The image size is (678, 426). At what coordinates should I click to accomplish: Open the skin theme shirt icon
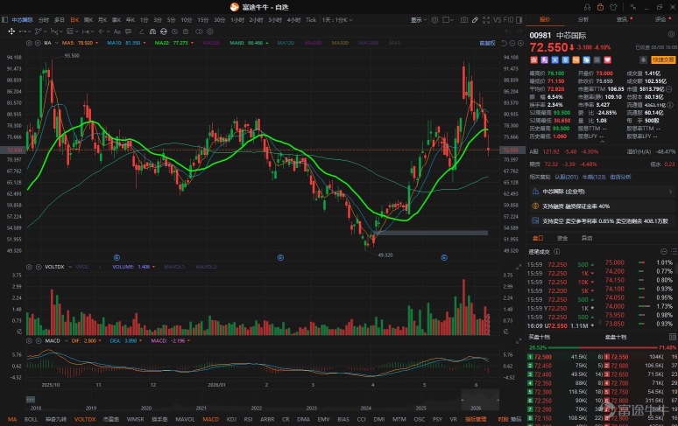(x=613, y=7)
